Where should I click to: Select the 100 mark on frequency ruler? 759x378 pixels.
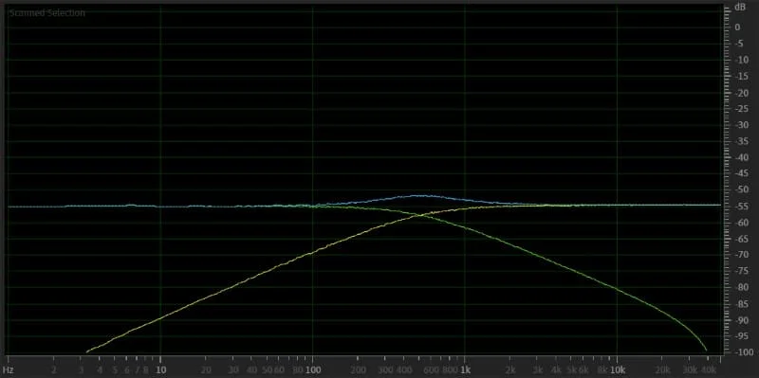tap(313, 370)
